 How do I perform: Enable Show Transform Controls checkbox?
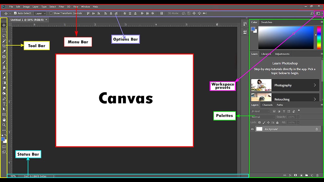pyautogui.click(x=51, y=13)
